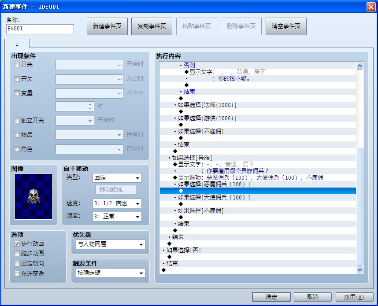Select the highlighted blank command row
Viewport: 378px width, 306px height.
pyautogui.click(x=258, y=191)
